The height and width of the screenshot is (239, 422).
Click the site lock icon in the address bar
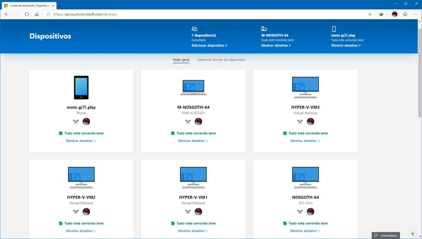coord(48,14)
